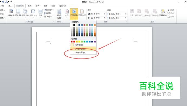Choose Fill Effects (填充效果) menu entry
187x106 pixels.
click(83, 53)
